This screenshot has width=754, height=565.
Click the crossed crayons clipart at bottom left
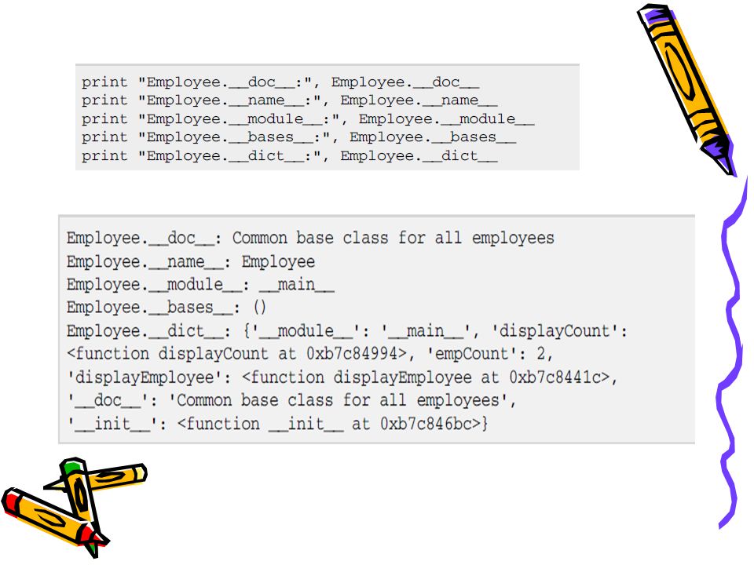[75, 507]
